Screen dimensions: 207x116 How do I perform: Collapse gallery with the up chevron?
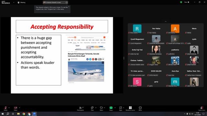point(166,22)
